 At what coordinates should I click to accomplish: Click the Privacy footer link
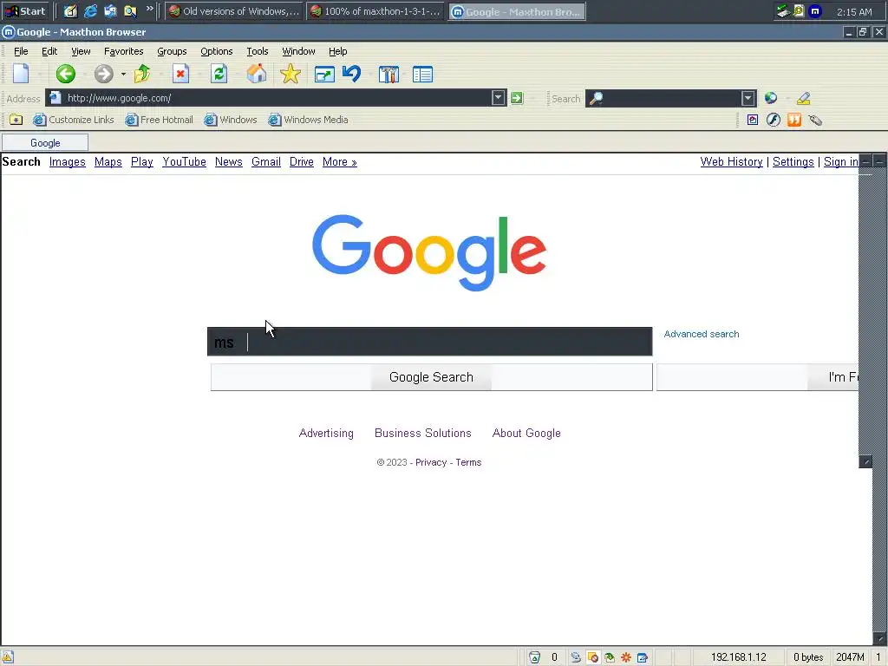pos(431,463)
